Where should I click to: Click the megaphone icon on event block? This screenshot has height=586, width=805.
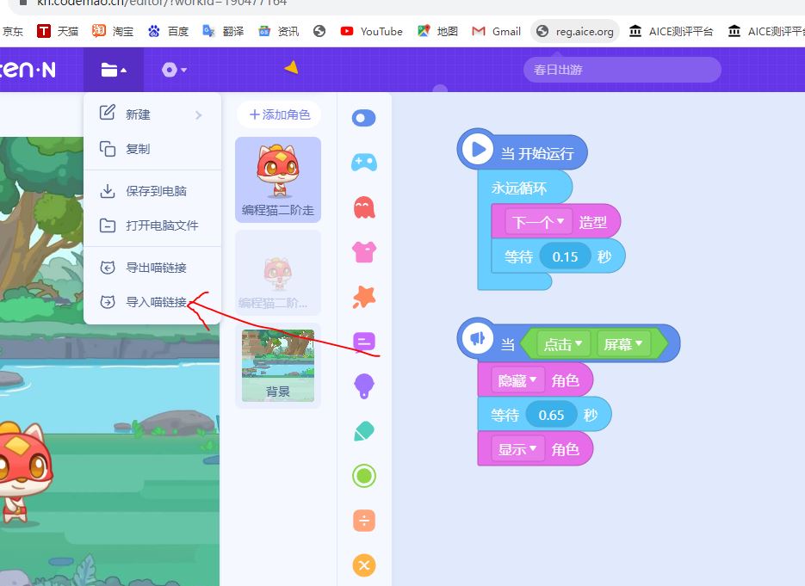tap(478, 339)
